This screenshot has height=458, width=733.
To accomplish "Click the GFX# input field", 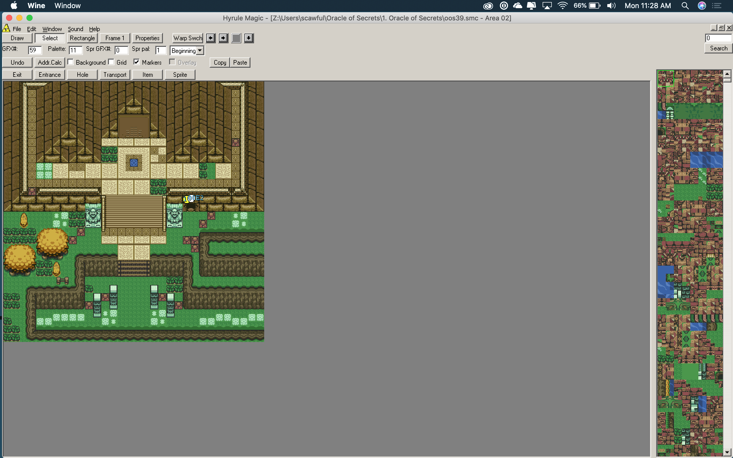I will coord(35,50).
